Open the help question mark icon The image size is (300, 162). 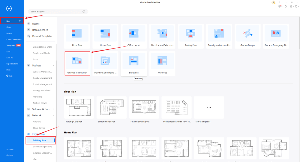pyautogui.click(x=279, y=6)
